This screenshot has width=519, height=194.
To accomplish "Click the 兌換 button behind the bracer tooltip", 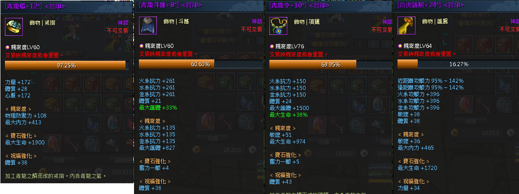I will 470,121.
